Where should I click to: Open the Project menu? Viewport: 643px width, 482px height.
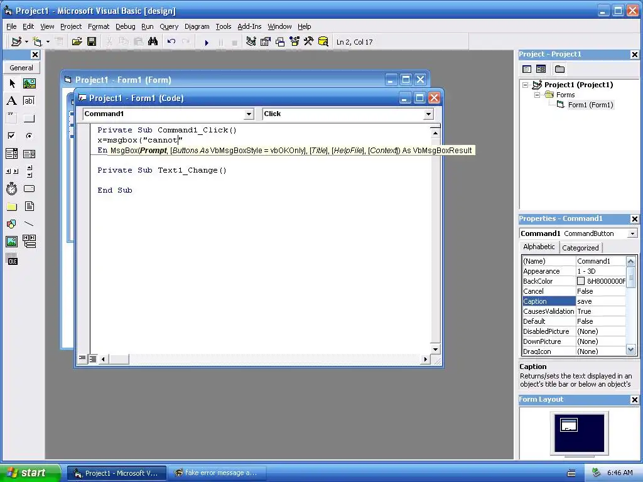[x=70, y=26]
